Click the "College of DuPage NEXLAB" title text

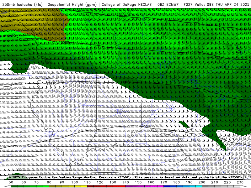127,4
